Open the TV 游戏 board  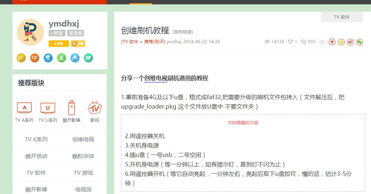pyautogui.click(x=83, y=173)
